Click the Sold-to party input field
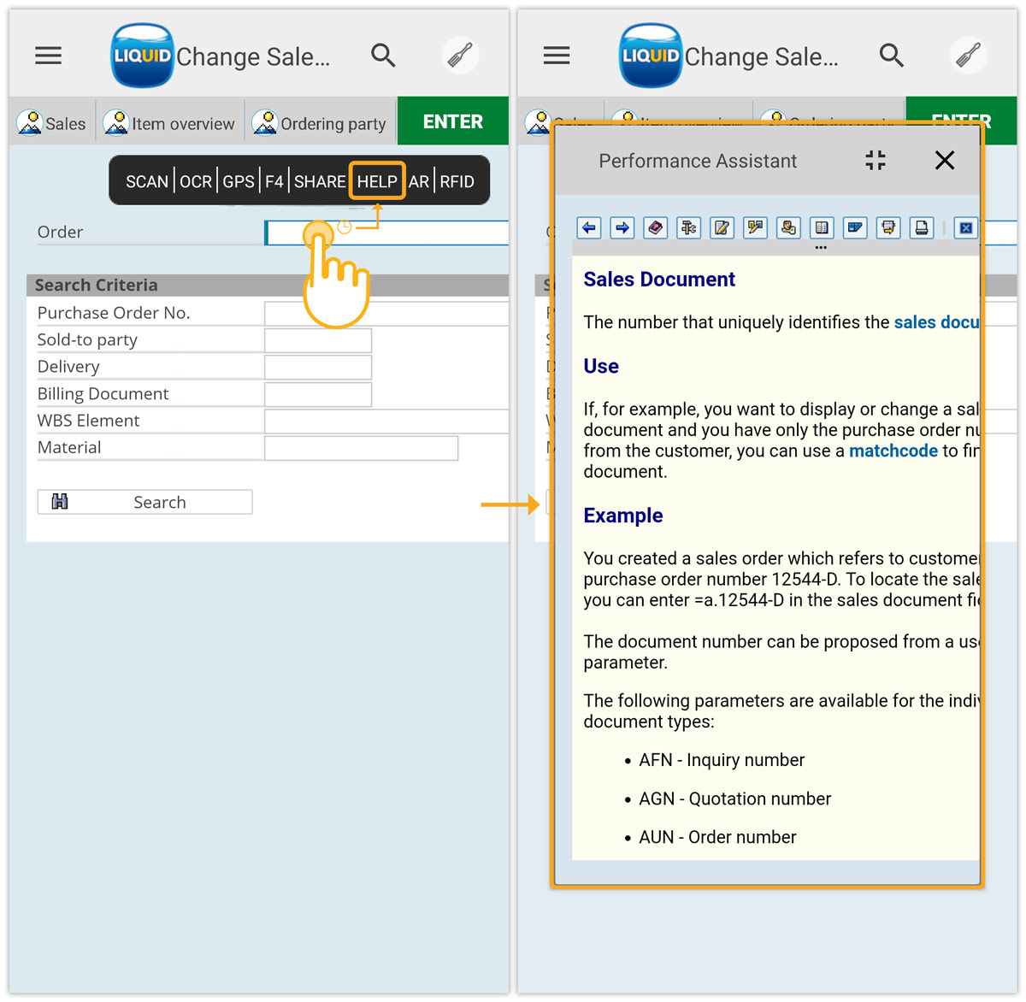The height and width of the screenshot is (1002, 1026). [x=318, y=340]
